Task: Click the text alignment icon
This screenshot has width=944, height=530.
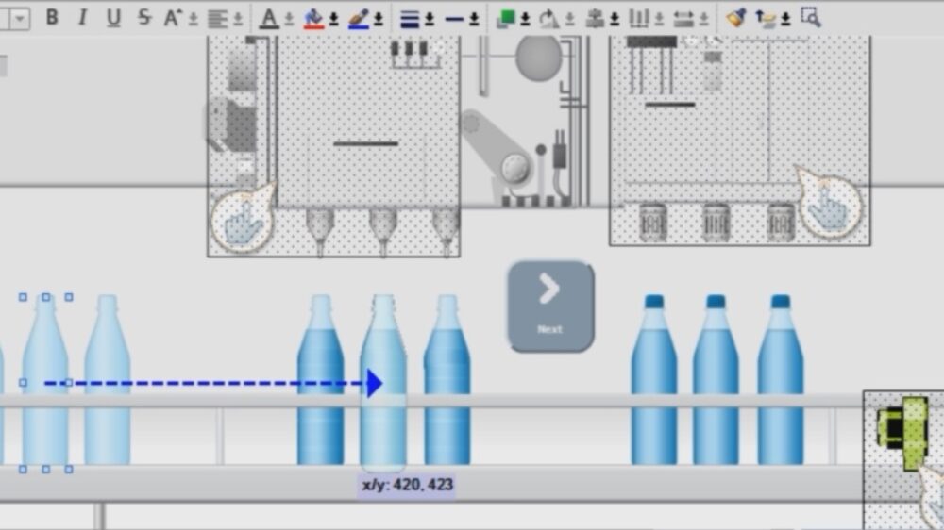Action: pos(218,19)
